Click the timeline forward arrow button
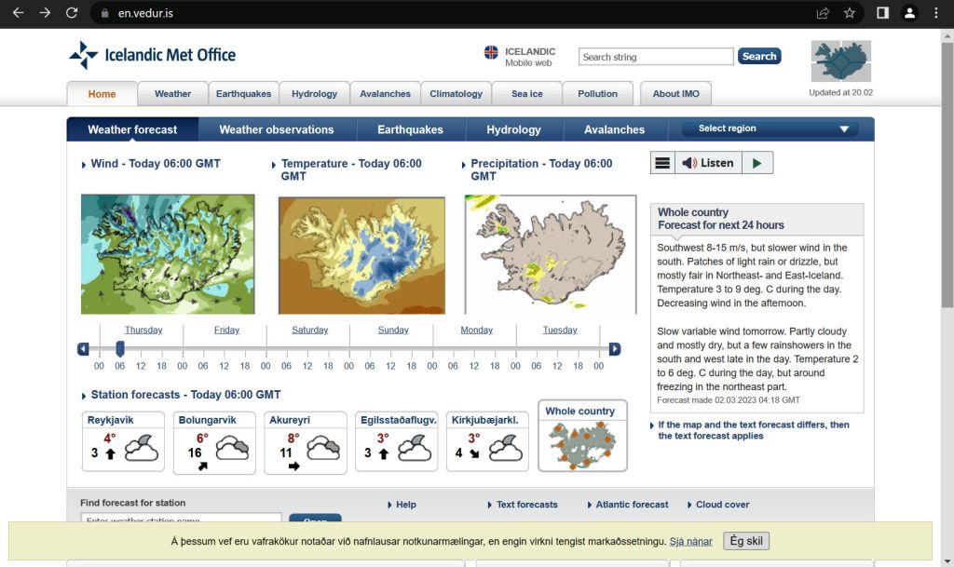 tap(615, 349)
